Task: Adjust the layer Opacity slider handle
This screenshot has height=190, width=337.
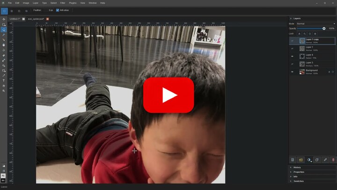Action: click(324, 29)
